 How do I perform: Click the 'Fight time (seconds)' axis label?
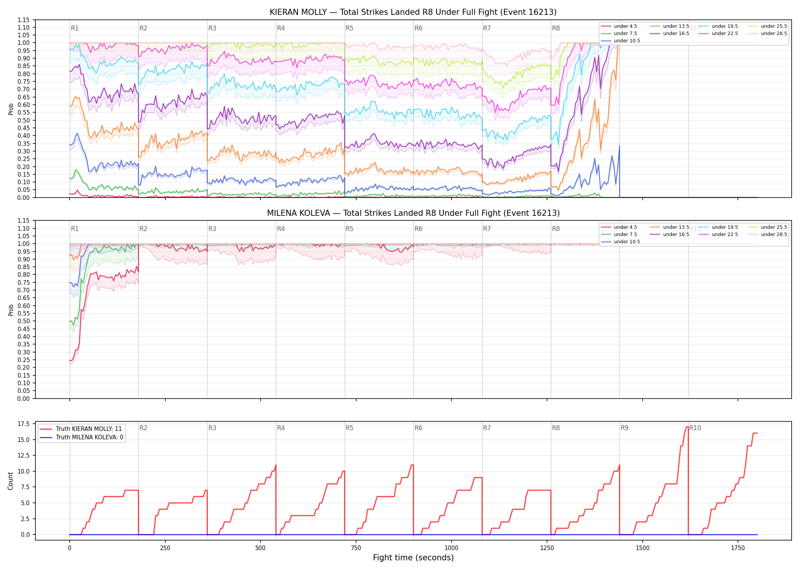(413, 558)
